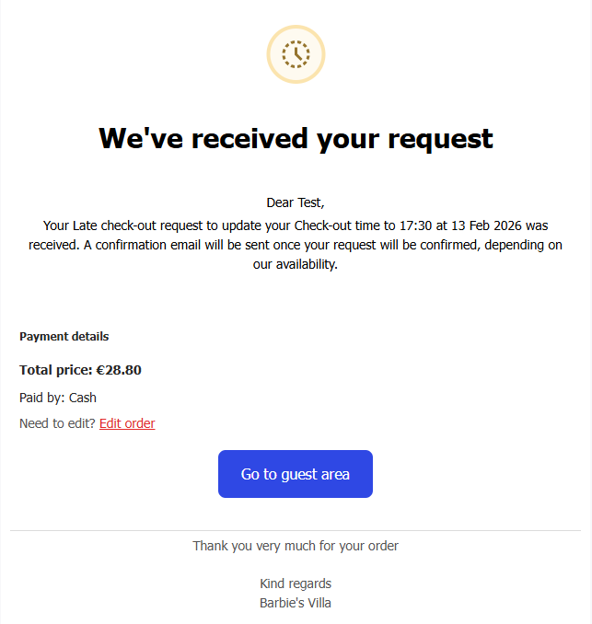This screenshot has width=592, height=624.
Task: Click the Cash payment method text
Action: 83,398
